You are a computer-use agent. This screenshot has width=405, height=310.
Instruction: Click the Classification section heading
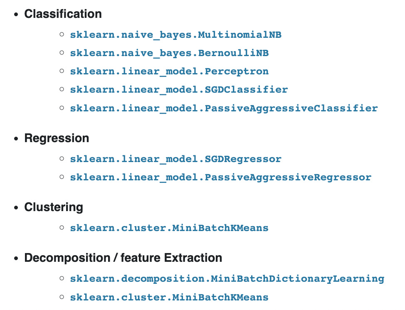(63, 14)
